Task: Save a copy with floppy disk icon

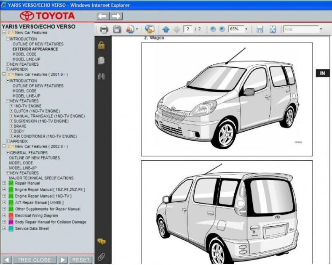Action: 117,29
